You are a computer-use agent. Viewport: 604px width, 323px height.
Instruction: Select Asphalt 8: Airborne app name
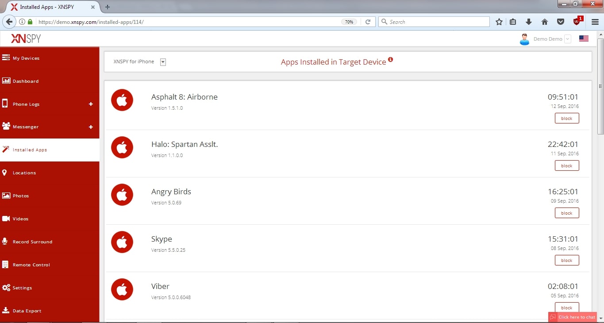coord(185,97)
